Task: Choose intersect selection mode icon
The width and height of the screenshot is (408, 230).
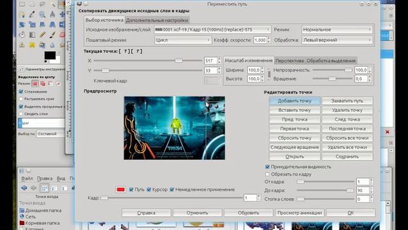Action: click(59, 84)
